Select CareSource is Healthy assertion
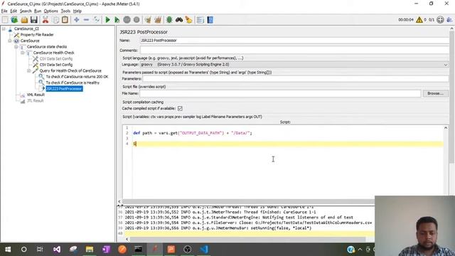 [73, 82]
